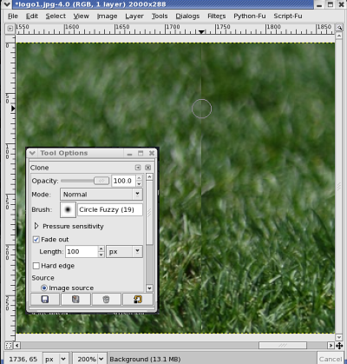Viewport: 347px width, 364px height.
Task: Click the canvas vertical scrollbar down arrow
Action: pyautogui.click(x=339, y=337)
